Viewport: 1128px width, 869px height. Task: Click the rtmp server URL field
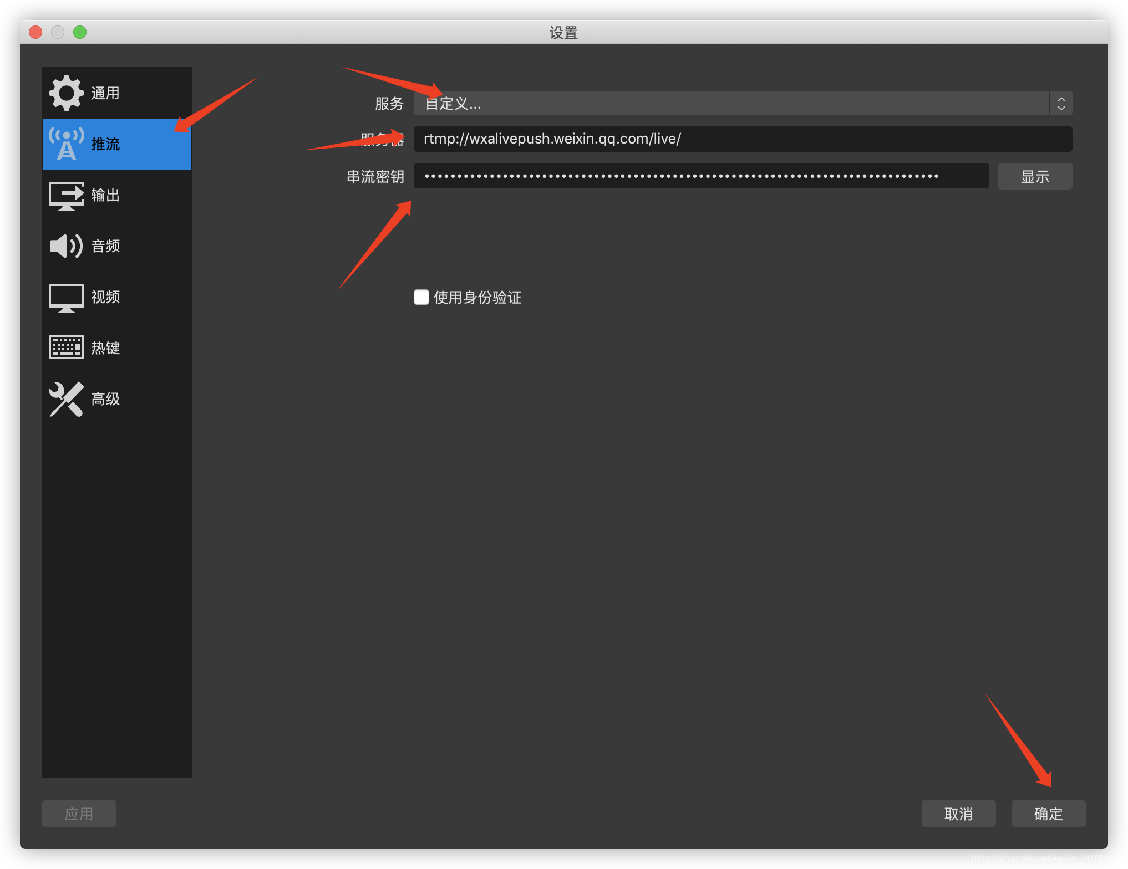pos(742,139)
